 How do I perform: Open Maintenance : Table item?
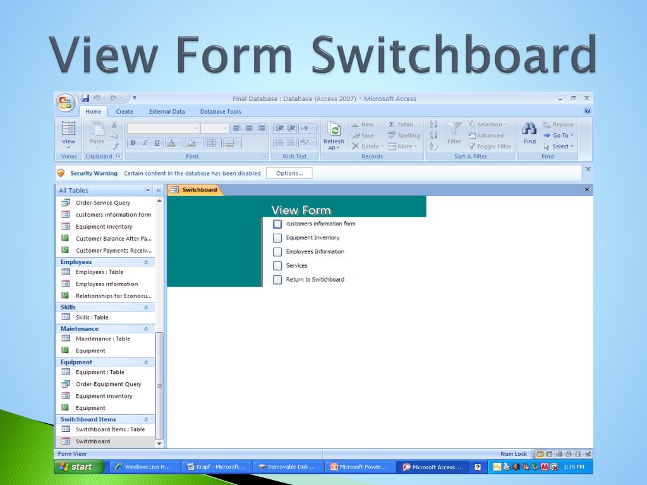(106, 338)
